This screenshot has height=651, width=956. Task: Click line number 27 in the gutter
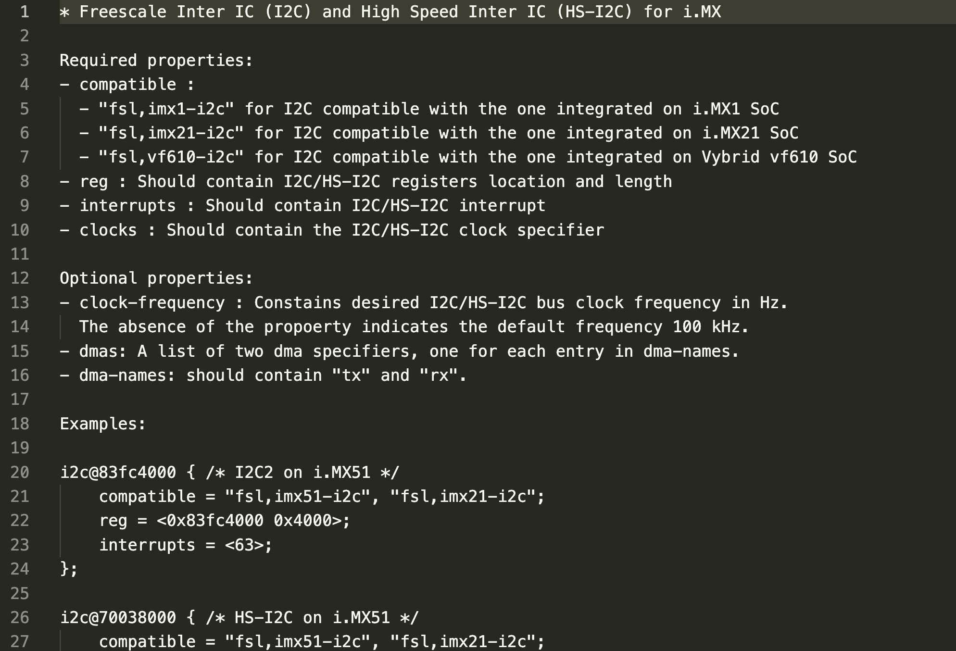click(20, 642)
